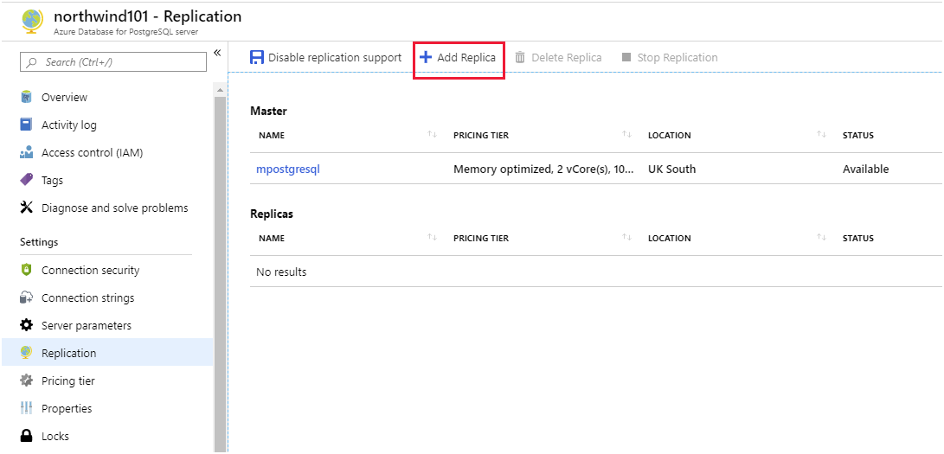
Task: Open the mpostgresql master server link
Action: (x=288, y=169)
